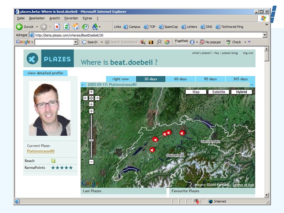Open the Favoriten menu

[71, 18]
